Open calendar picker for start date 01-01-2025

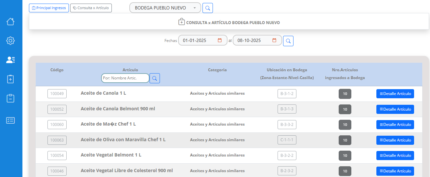coord(220,40)
